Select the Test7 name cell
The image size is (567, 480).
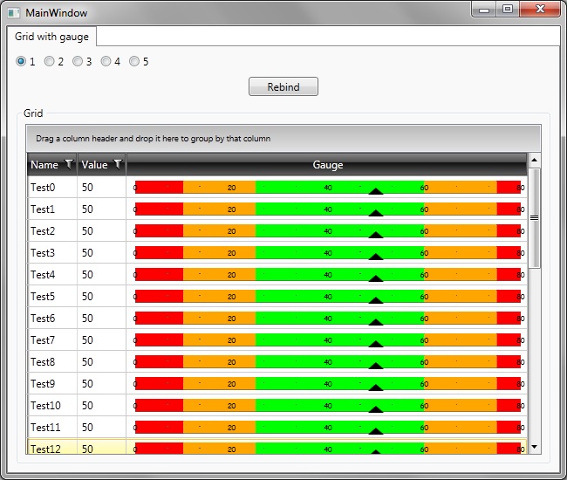52,340
